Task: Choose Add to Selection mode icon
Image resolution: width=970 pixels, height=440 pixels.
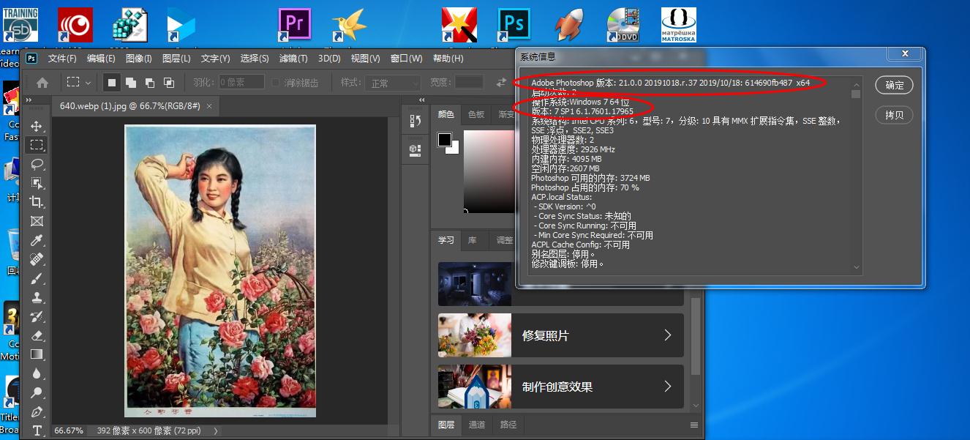Action: point(131,83)
